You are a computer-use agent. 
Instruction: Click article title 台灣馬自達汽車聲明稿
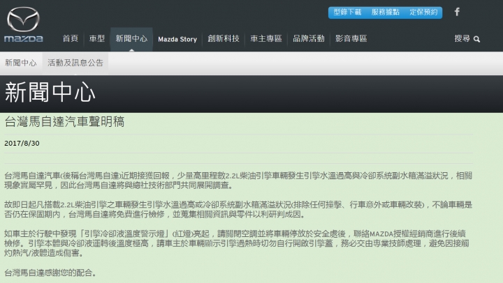pos(64,122)
